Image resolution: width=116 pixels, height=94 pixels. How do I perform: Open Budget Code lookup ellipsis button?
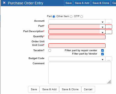[x=109, y=59]
